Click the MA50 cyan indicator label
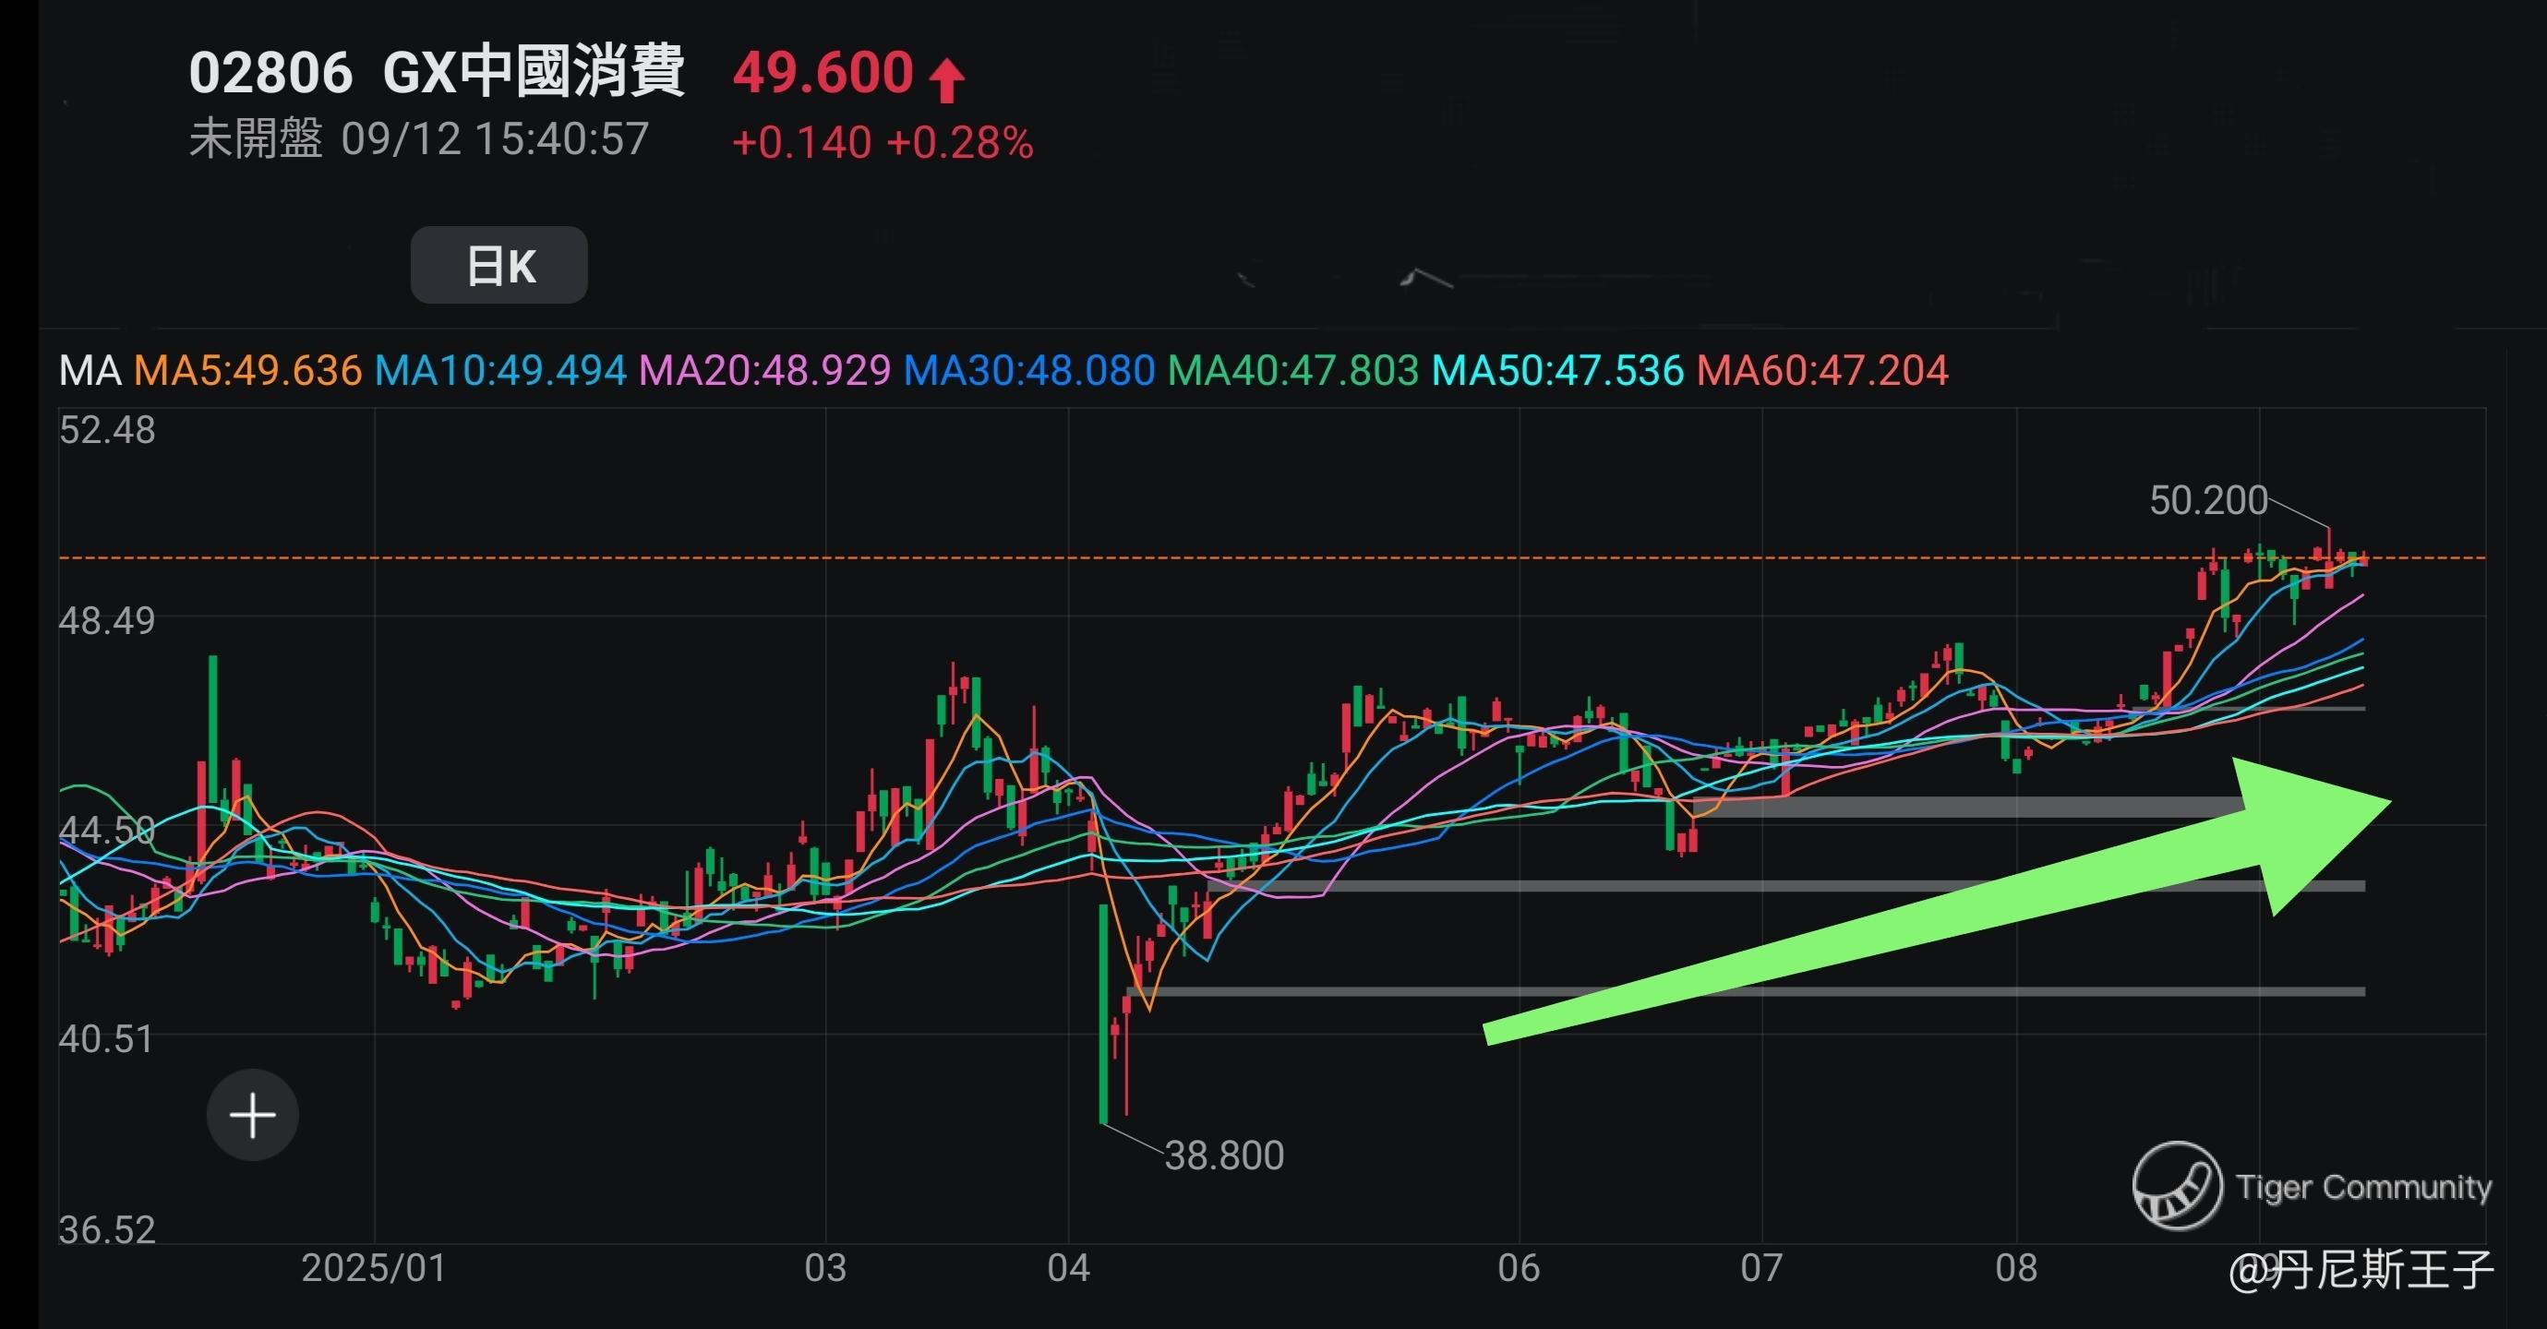 point(1557,371)
